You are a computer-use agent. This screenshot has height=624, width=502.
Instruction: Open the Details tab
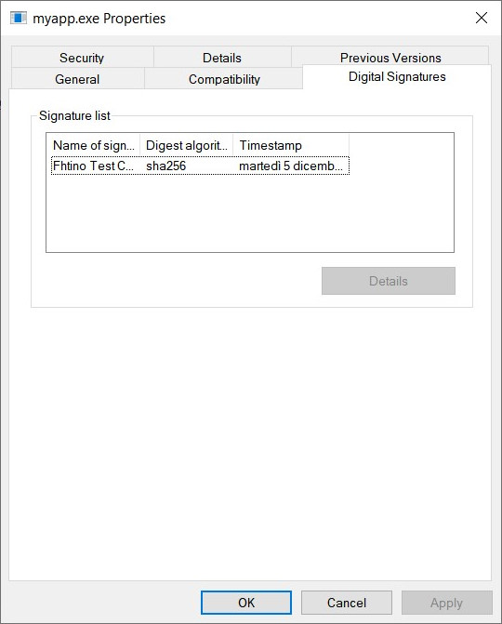pyautogui.click(x=222, y=58)
